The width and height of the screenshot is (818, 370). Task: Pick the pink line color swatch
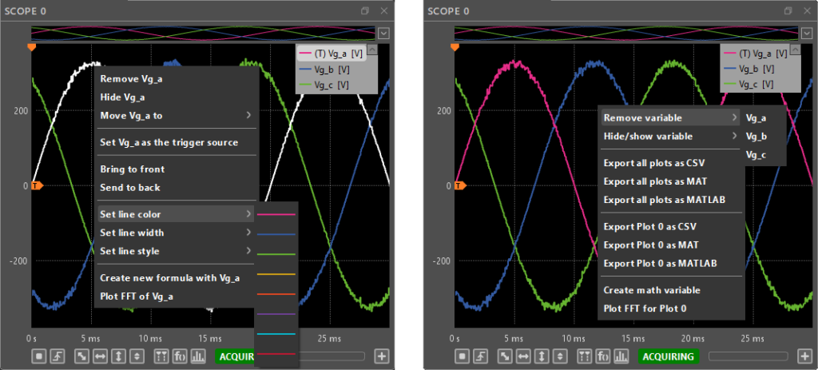tap(276, 214)
